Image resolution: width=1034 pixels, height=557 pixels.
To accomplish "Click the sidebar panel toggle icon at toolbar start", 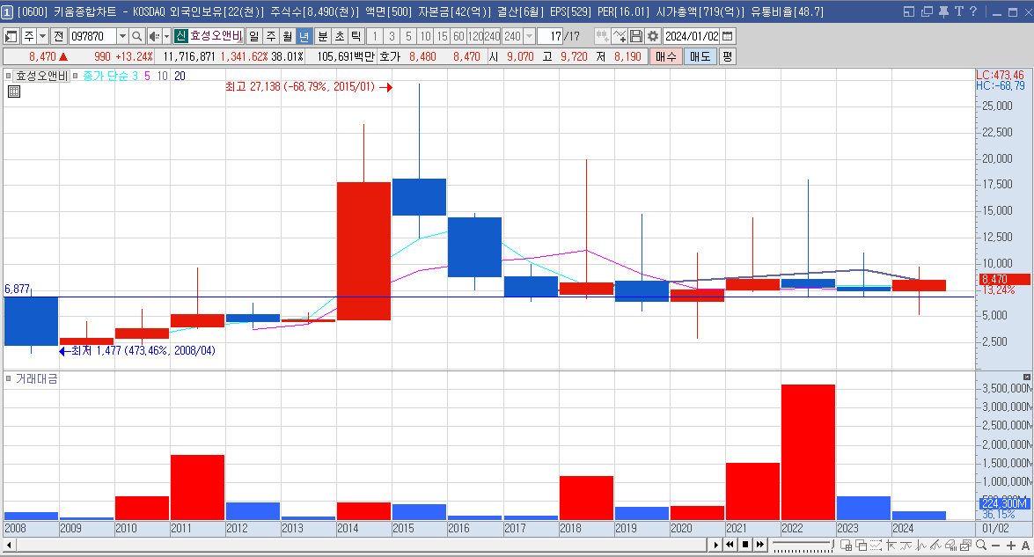I will click(x=11, y=36).
